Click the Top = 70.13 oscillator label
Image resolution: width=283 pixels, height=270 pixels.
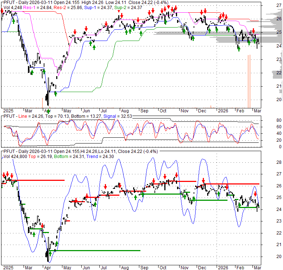click(51, 116)
